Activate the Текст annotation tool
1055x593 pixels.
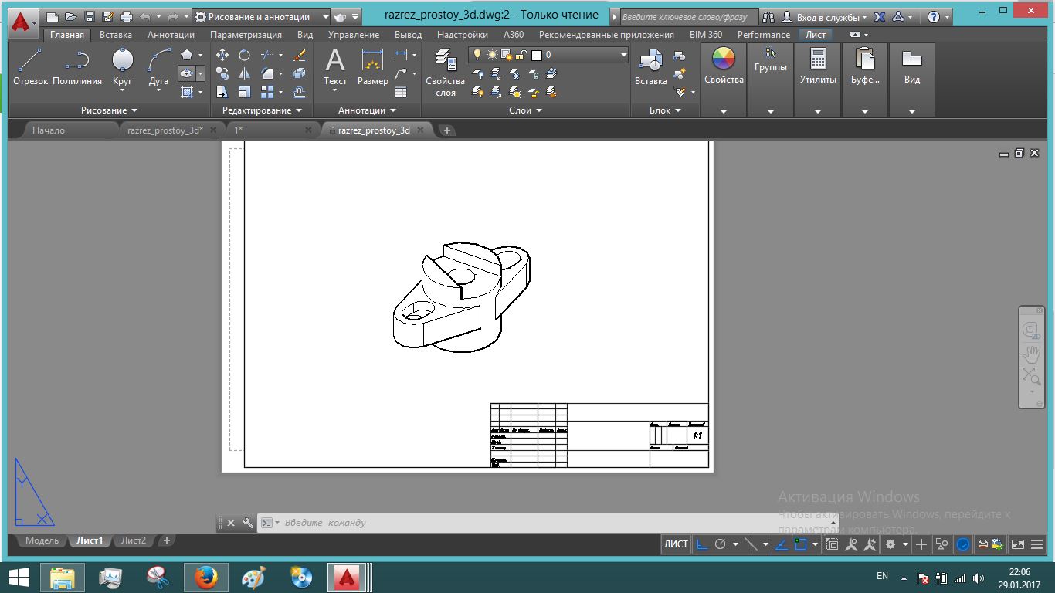[334, 67]
